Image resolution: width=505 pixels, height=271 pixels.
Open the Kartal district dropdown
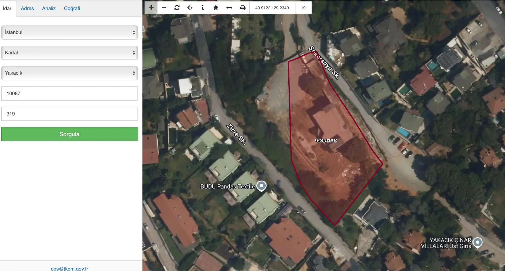tap(69, 53)
